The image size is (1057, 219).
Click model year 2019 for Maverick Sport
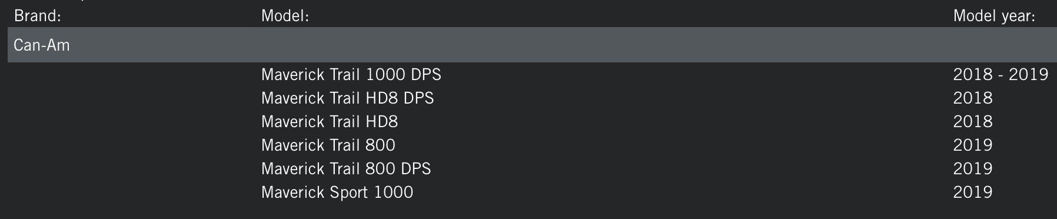click(x=973, y=192)
